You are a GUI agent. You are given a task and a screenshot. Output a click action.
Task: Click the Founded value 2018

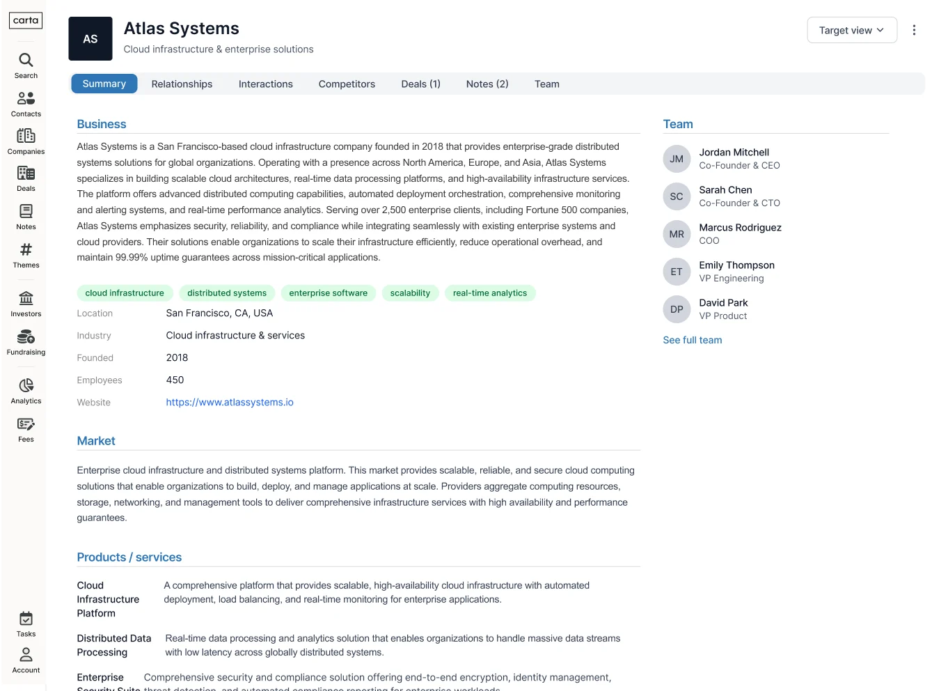pyautogui.click(x=177, y=357)
